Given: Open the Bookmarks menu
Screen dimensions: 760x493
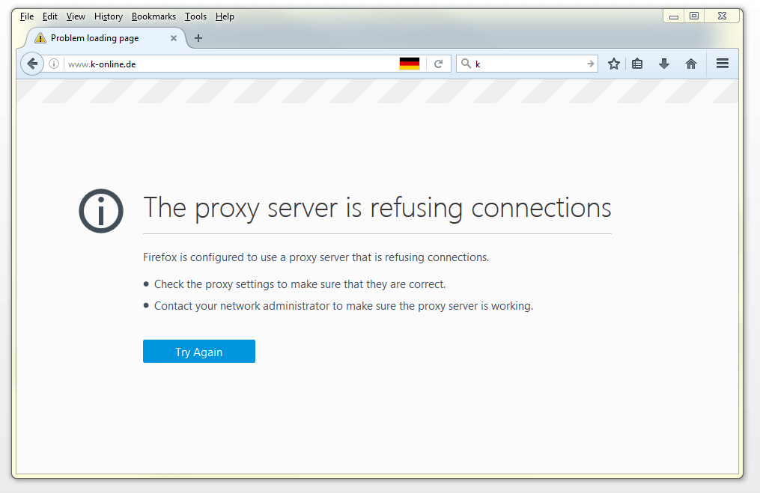Looking at the screenshot, I should [153, 16].
